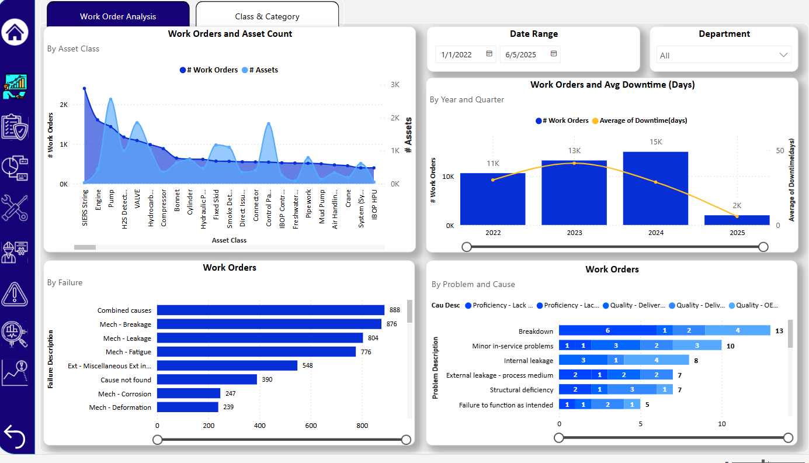Click the clipboard-and-shield sidebar icon
The height and width of the screenshot is (463, 809).
(x=16, y=127)
